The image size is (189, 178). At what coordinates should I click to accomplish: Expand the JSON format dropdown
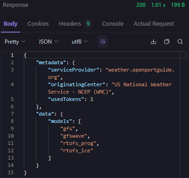coord(49,42)
